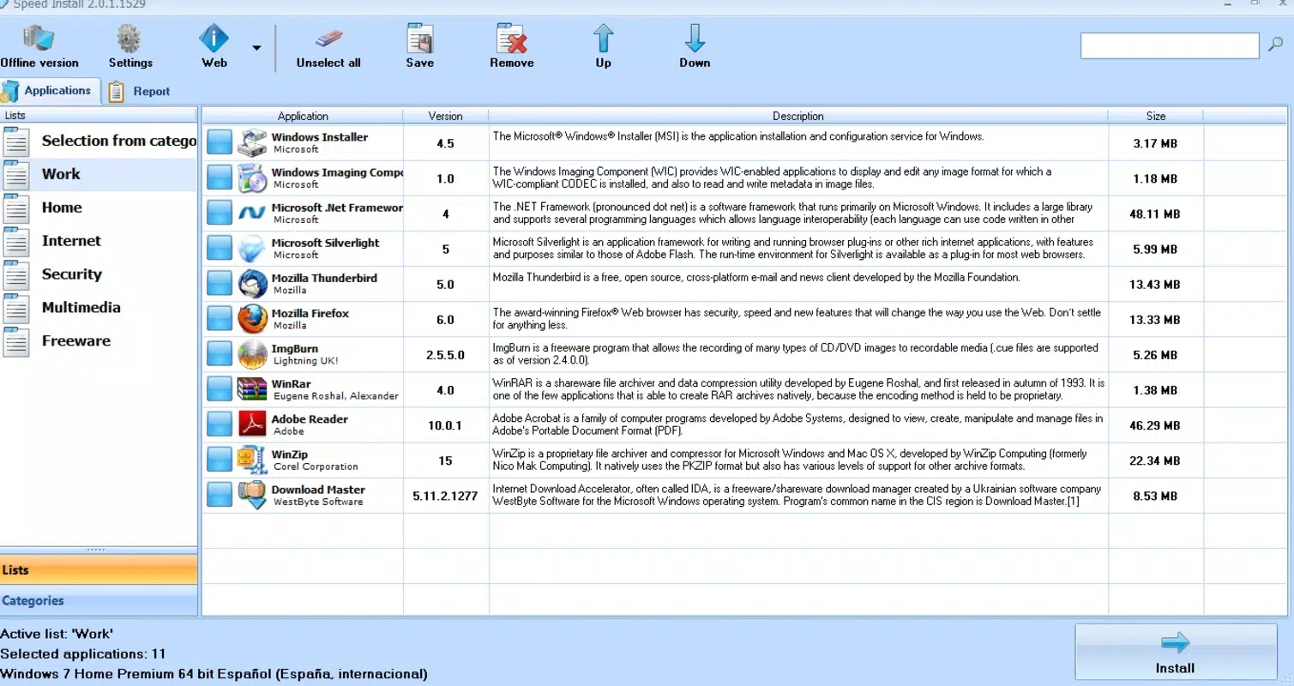
Task: Toggle the ImgBurn checkbox
Action: pyautogui.click(x=220, y=353)
